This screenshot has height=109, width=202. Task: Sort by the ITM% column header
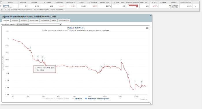pyautogui.click(x=82, y=2)
